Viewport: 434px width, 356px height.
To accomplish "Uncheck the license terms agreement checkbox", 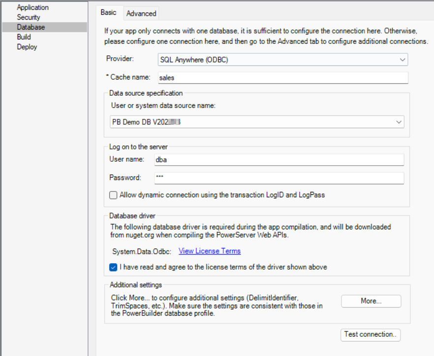I will pyautogui.click(x=114, y=267).
